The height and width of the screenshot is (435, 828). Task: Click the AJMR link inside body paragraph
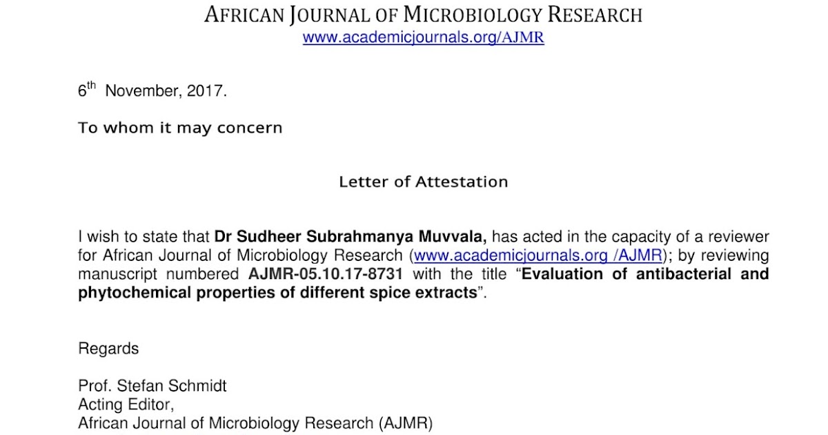point(538,255)
